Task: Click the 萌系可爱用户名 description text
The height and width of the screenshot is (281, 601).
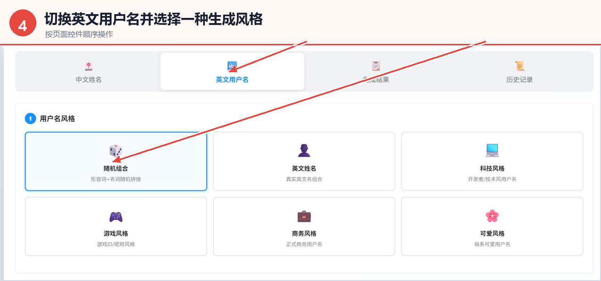Action: (492, 244)
